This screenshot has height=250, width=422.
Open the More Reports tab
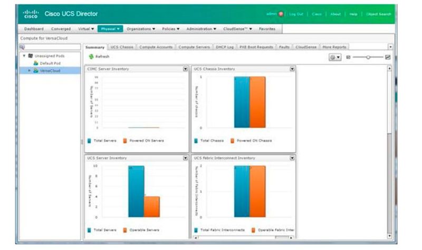(334, 47)
